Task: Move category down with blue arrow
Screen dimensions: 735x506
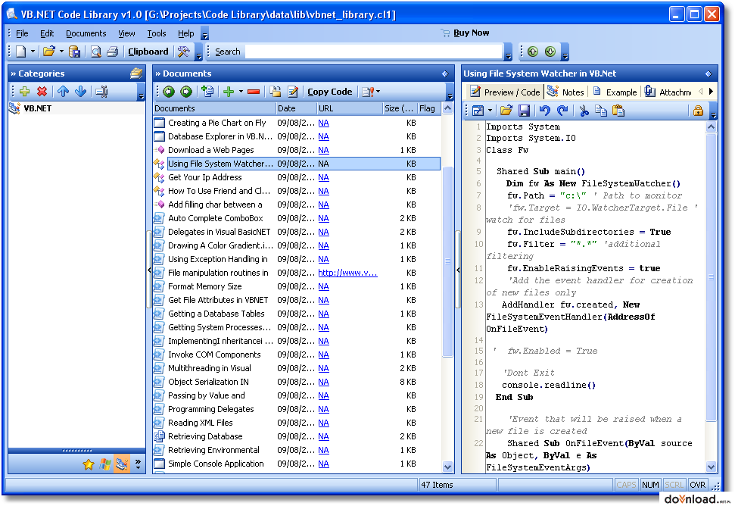Action: pyautogui.click(x=81, y=92)
